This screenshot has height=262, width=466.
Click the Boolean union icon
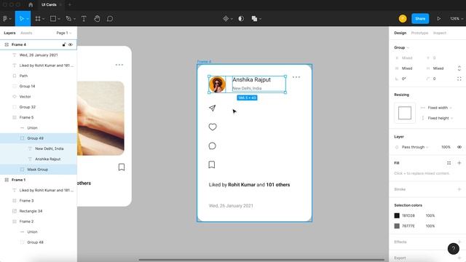(x=254, y=18)
